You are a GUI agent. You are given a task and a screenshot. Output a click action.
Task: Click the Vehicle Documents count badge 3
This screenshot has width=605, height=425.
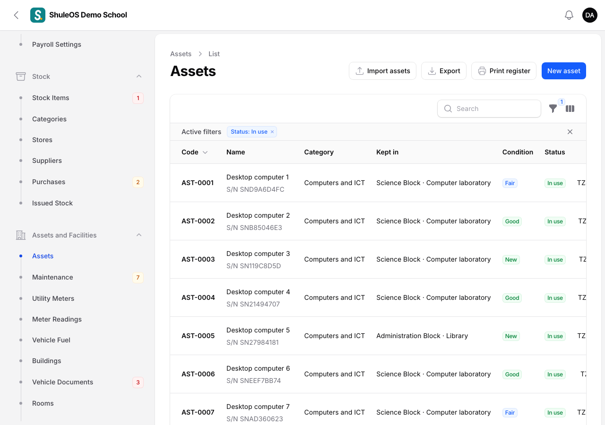tap(138, 382)
